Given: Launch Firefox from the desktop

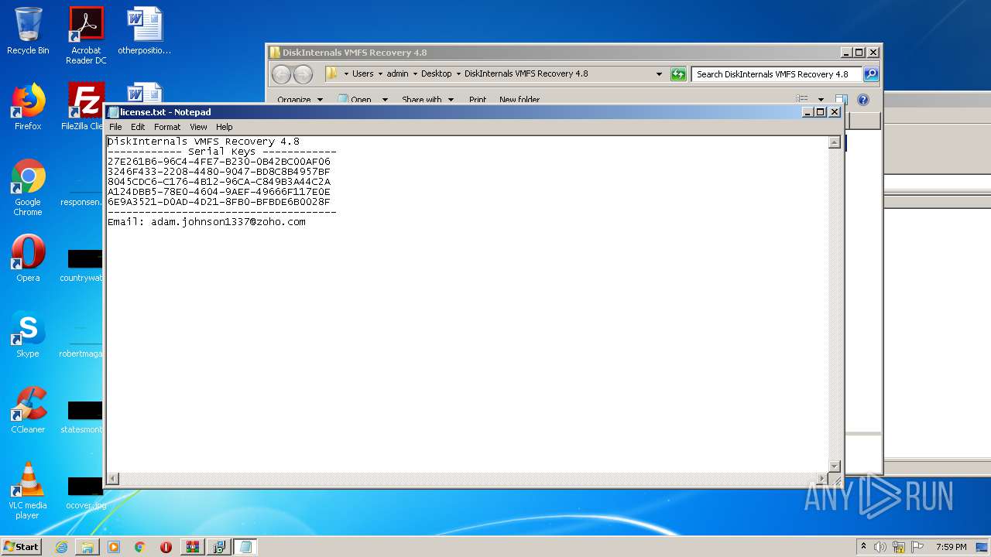Looking at the screenshot, I should pos(28,107).
